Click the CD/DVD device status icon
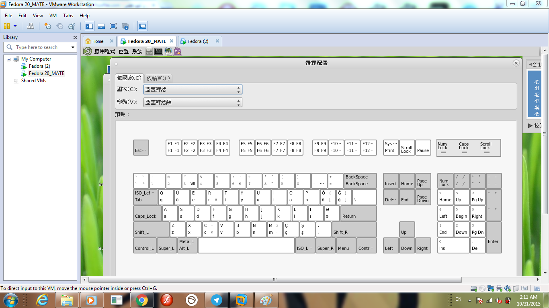 tap(482, 288)
